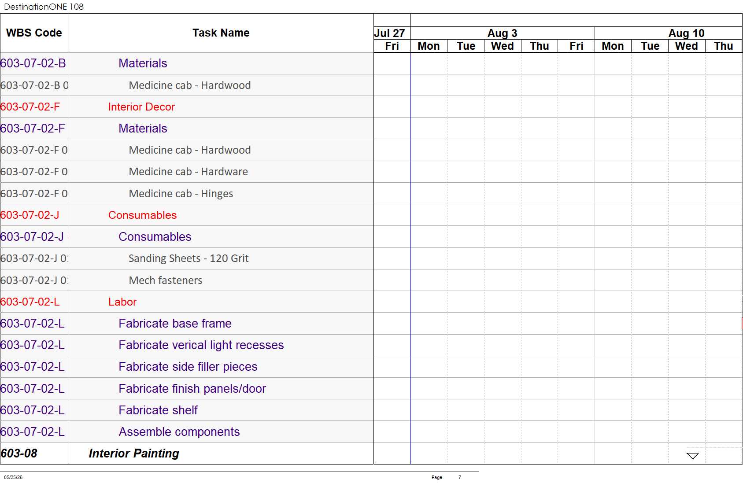Click the Aug 10 week header

coord(686,33)
